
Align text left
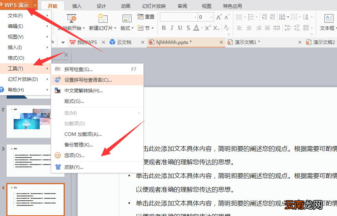(240, 28)
